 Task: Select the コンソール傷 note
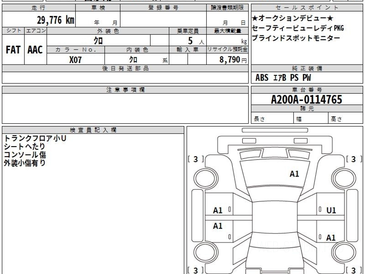point(25,155)
